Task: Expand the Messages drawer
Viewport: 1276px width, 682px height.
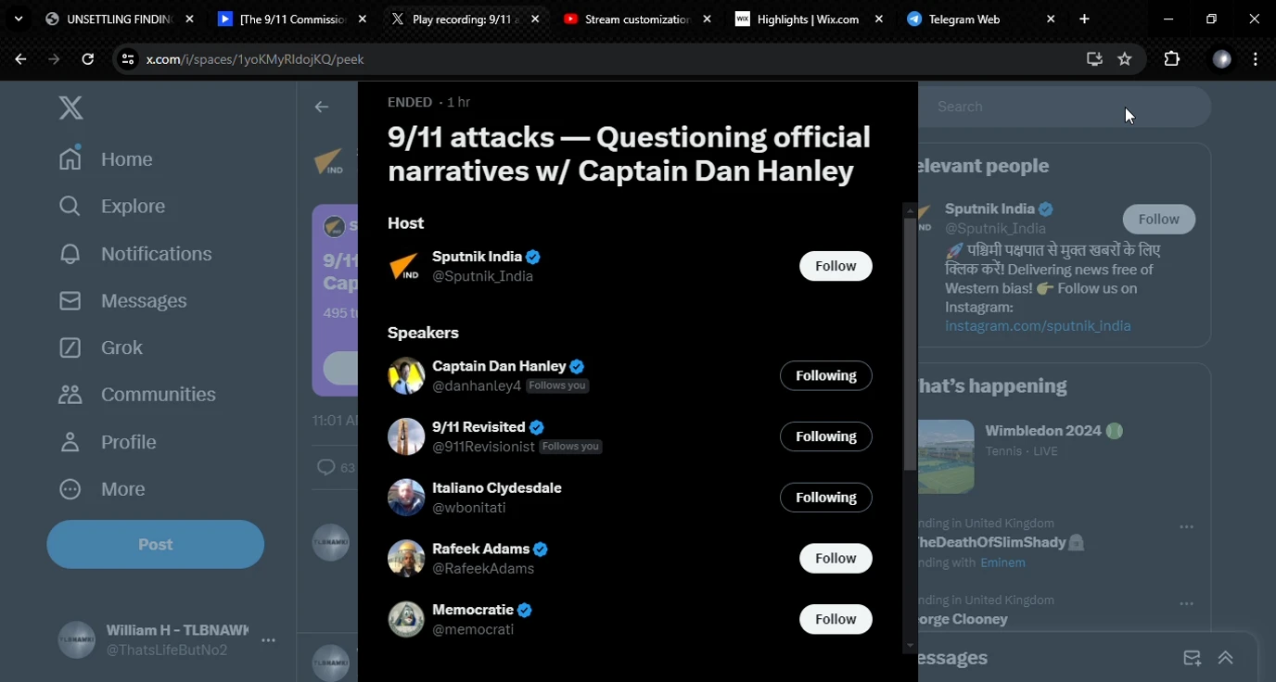Action: [1225, 658]
